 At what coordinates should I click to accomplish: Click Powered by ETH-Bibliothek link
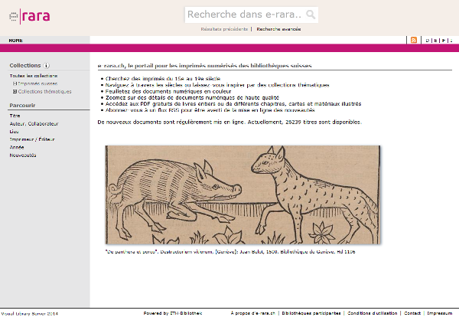click(x=173, y=313)
